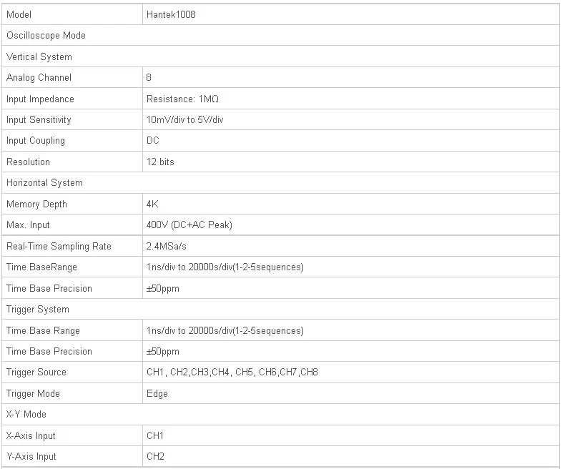Select the Real-Time Sampling Rate label
The width and height of the screenshot is (562, 469).
click(59, 246)
